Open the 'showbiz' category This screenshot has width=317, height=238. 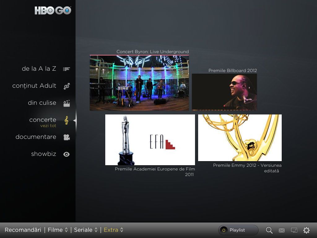point(43,154)
